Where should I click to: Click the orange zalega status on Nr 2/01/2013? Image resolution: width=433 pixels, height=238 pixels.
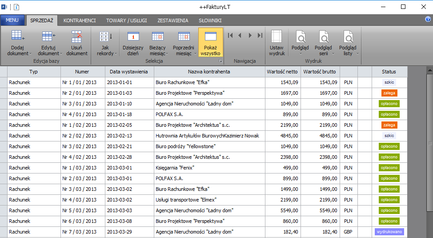[x=389, y=93]
